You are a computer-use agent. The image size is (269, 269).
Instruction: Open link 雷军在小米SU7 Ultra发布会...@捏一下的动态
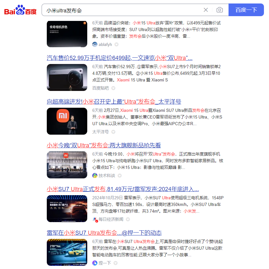pos(104,233)
